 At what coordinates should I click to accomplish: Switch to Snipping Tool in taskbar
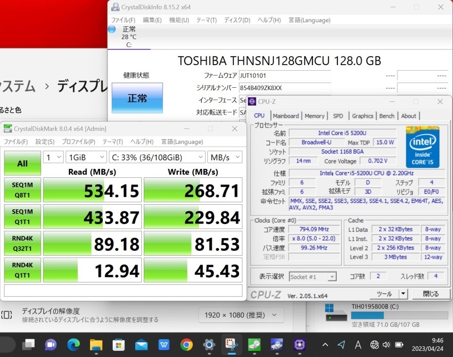231,344
